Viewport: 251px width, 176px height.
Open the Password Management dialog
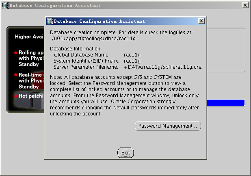(168, 126)
